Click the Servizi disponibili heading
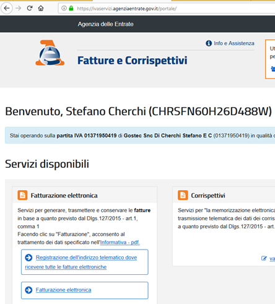 [x=47, y=164]
